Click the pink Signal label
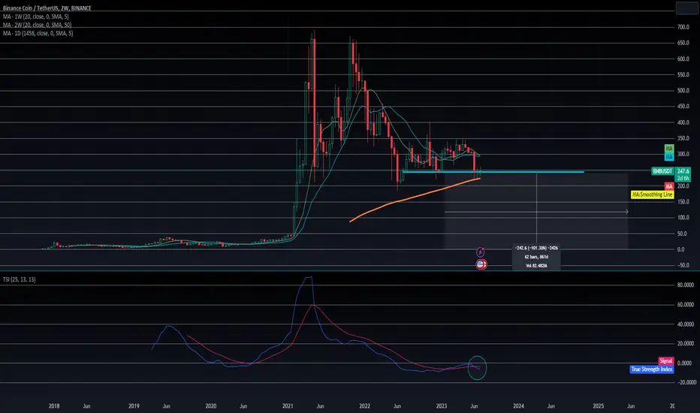 (x=665, y=360)
